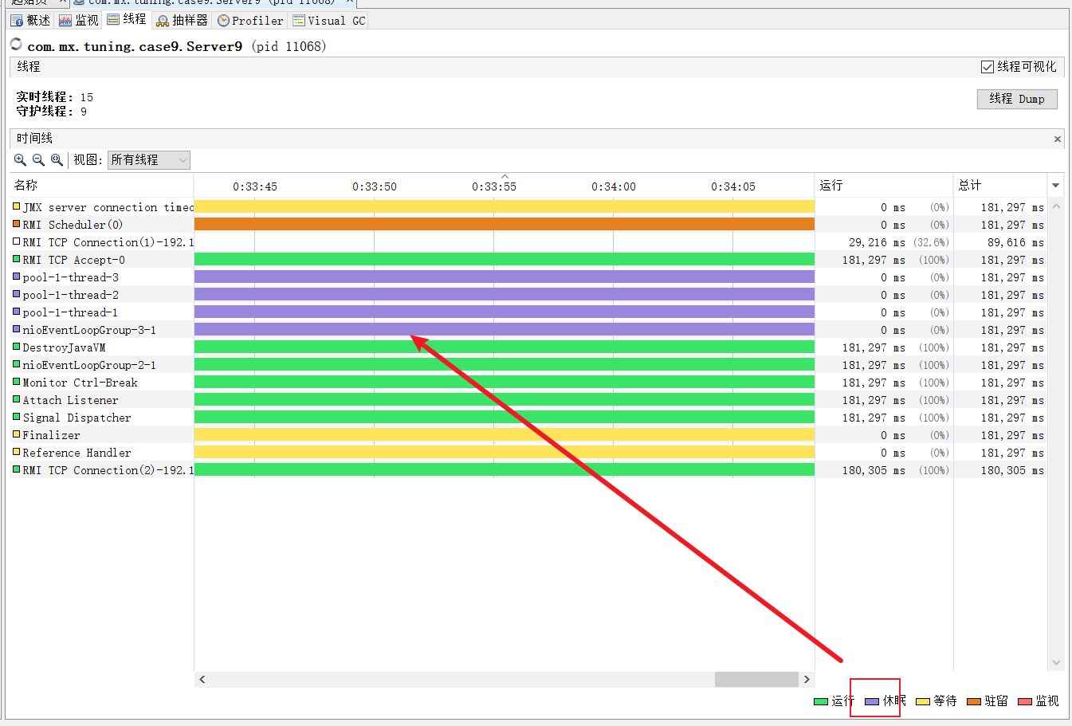Switch to the Profiler tab

point(250,21)
